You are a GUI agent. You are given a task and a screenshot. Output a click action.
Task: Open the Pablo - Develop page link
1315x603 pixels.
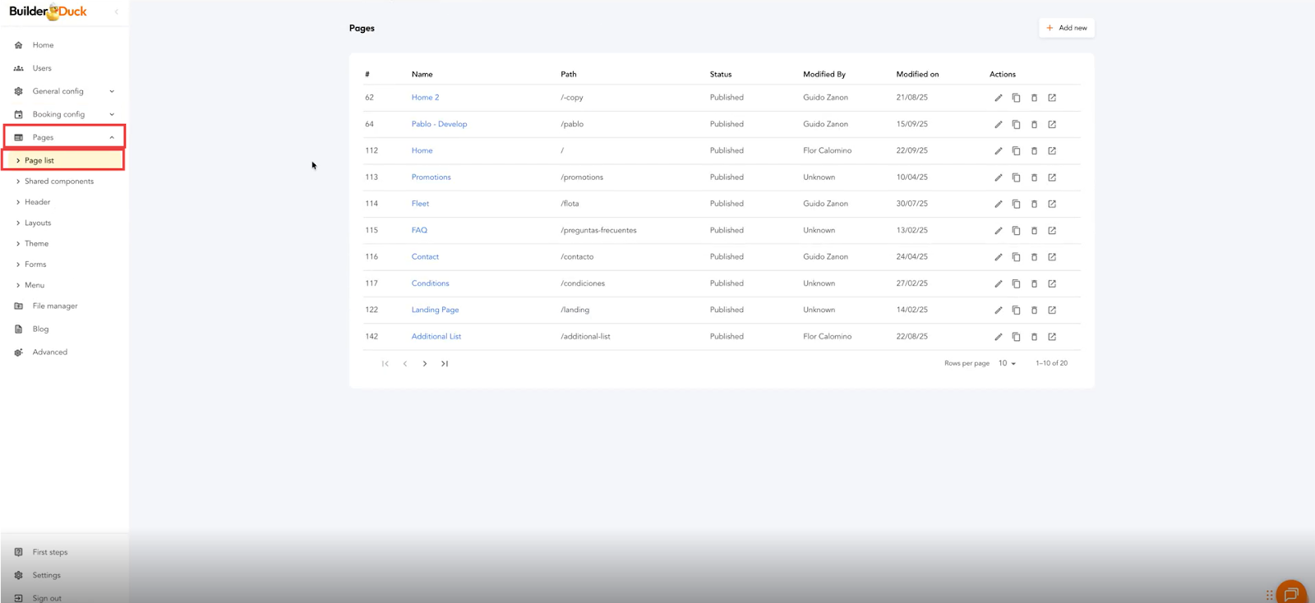click(x=439, y=124)
